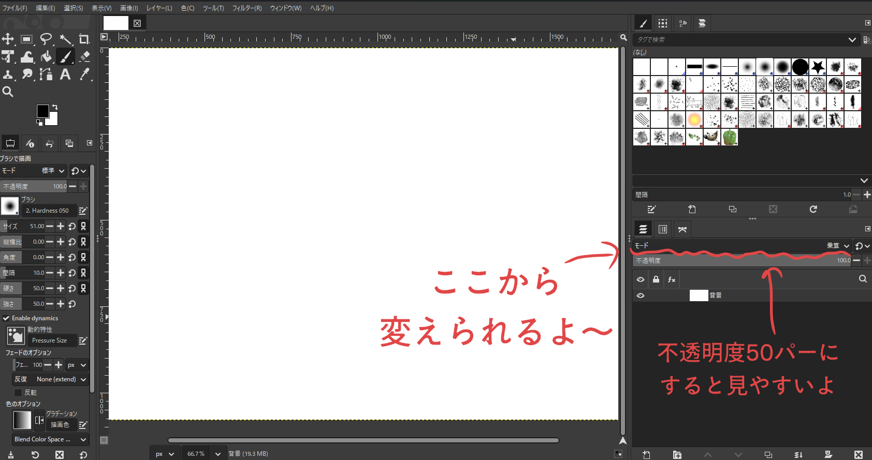
Task: Select the Zoom magnifier tool
Action: coord(8,92)
